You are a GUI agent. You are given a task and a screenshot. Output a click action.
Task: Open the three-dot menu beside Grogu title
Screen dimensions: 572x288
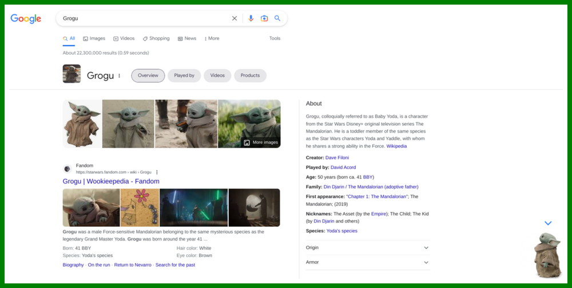pos(120,76)
